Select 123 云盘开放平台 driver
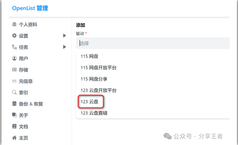Viewport: 238px width, 145px height. pyautogui.click(x=98, y=90)
